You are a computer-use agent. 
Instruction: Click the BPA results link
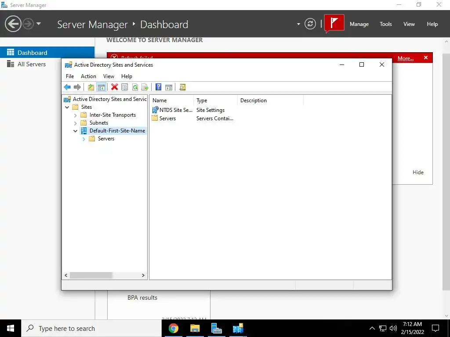point(142,298)
